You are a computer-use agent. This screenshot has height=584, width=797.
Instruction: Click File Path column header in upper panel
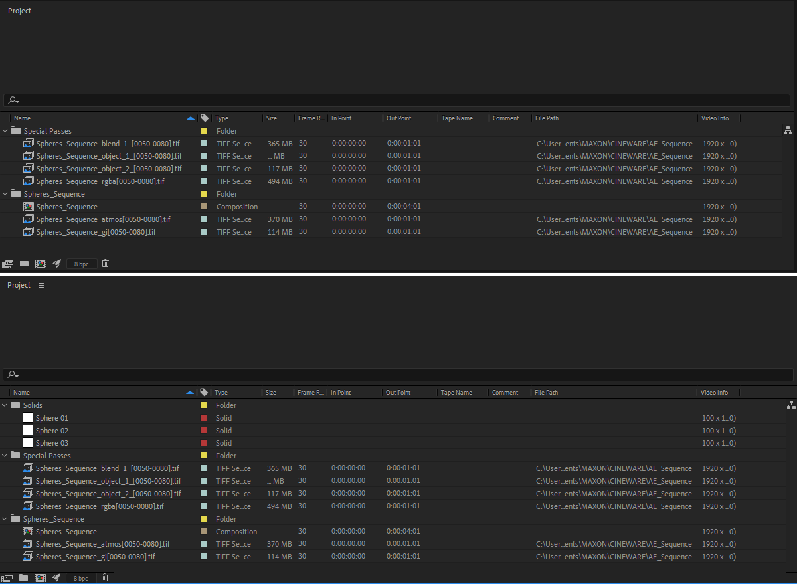coord(547,118)
